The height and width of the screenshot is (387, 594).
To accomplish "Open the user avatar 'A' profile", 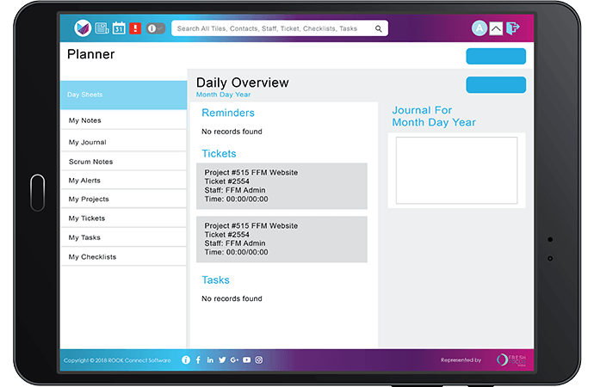I will (x=479, y=28).
